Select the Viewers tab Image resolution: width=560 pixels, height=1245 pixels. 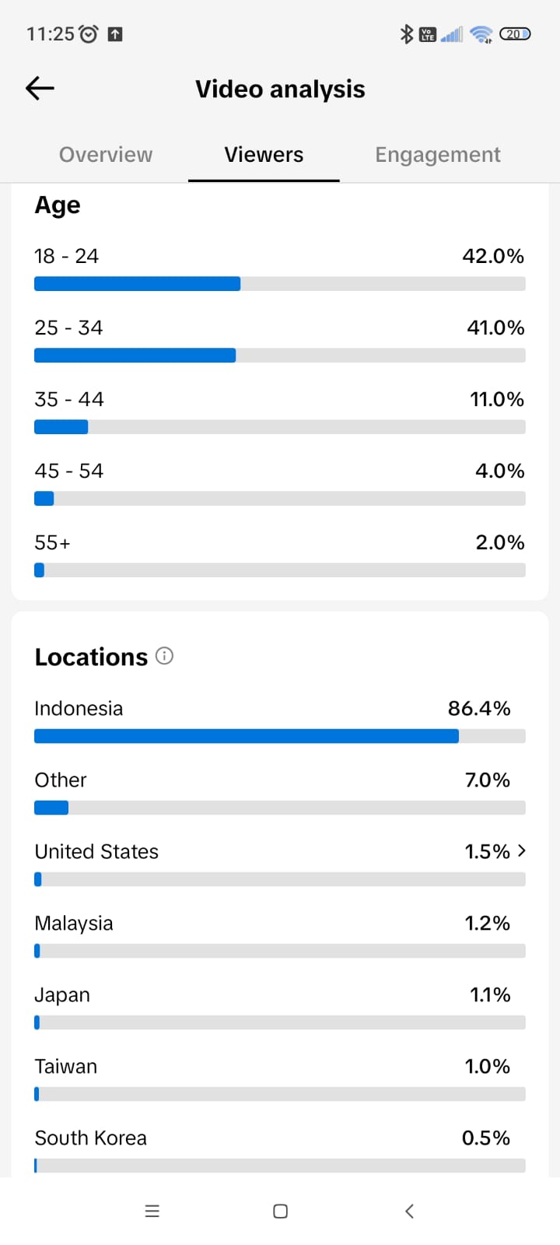(x=264, y=155)
